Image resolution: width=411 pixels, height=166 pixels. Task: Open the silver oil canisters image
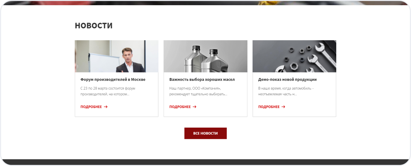pyautogui.click(x=206, y=56)
